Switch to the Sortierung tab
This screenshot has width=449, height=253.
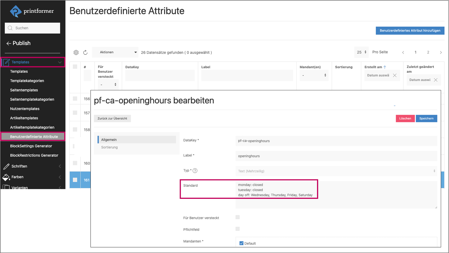[x=109, y=147]
